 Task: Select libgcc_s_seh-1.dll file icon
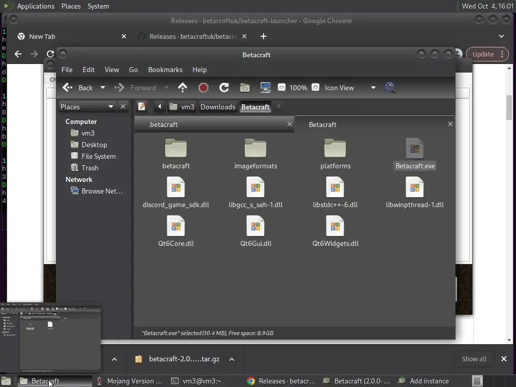255,187
